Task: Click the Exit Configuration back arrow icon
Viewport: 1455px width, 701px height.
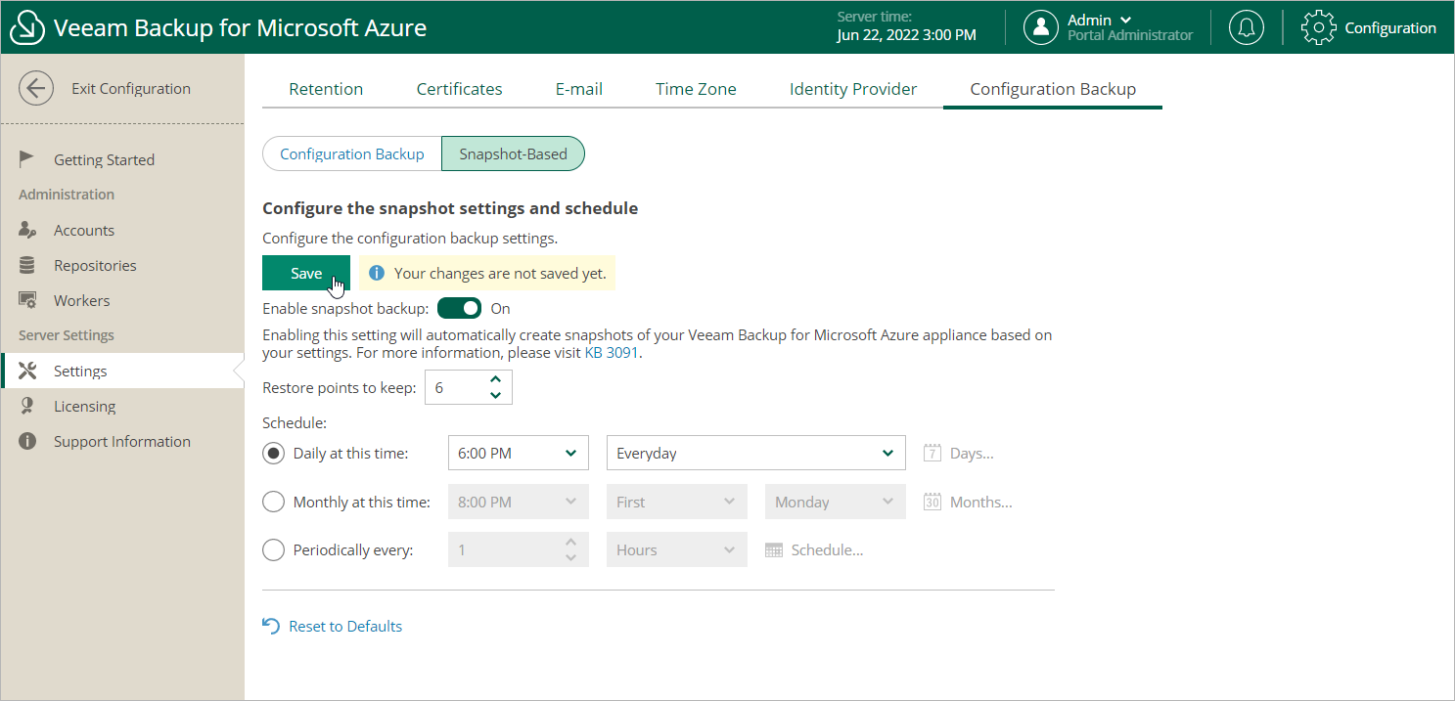Action: pyautogui.click(x=35, y=88)
